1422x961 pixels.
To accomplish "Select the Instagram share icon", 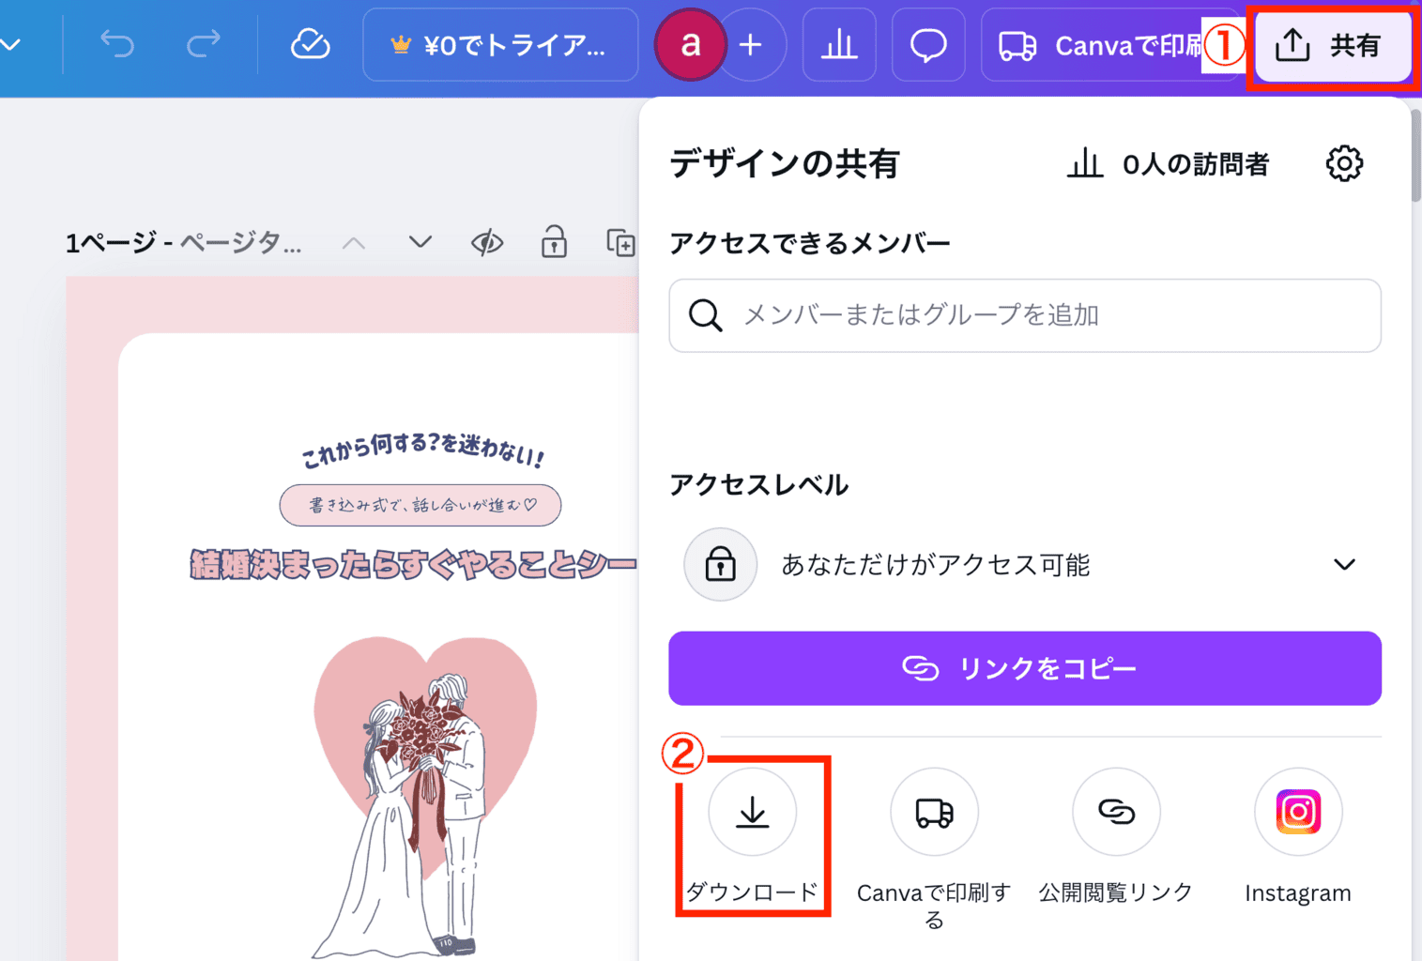I will click(1298, 813).
